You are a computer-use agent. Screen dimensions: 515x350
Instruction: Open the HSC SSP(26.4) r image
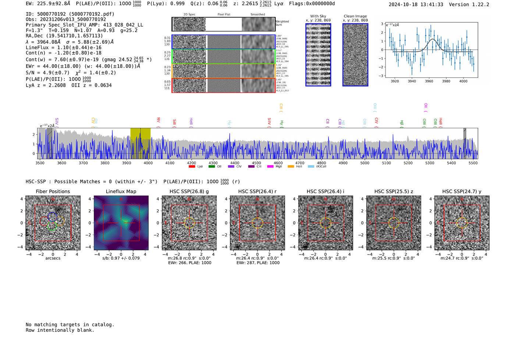coord(257,223)
